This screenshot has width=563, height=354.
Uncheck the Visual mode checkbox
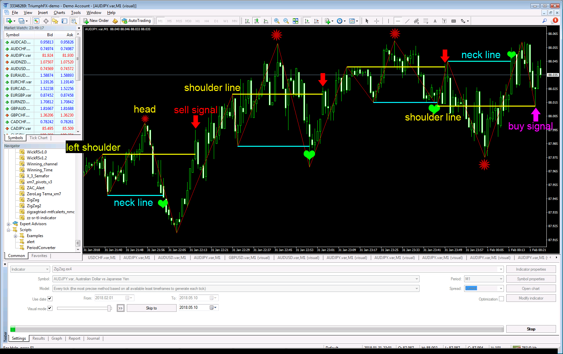[50, 308]
